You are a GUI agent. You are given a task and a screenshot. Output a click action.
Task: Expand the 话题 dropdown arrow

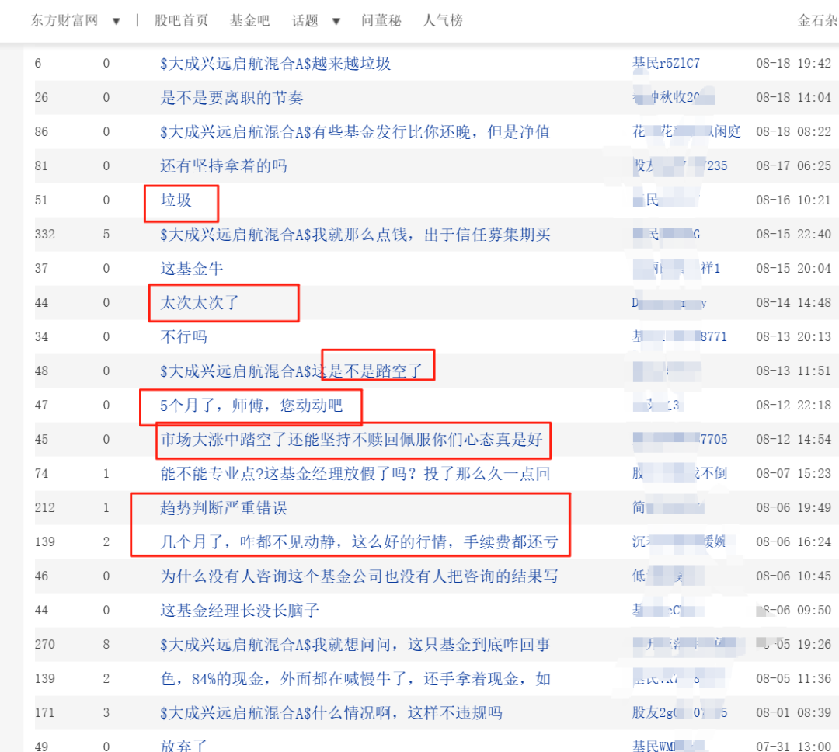[x=336, y=22]
